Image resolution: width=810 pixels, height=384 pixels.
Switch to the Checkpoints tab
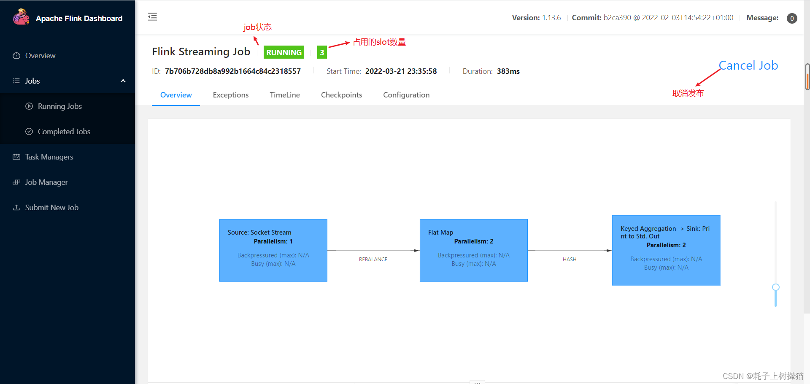[341, 95]
